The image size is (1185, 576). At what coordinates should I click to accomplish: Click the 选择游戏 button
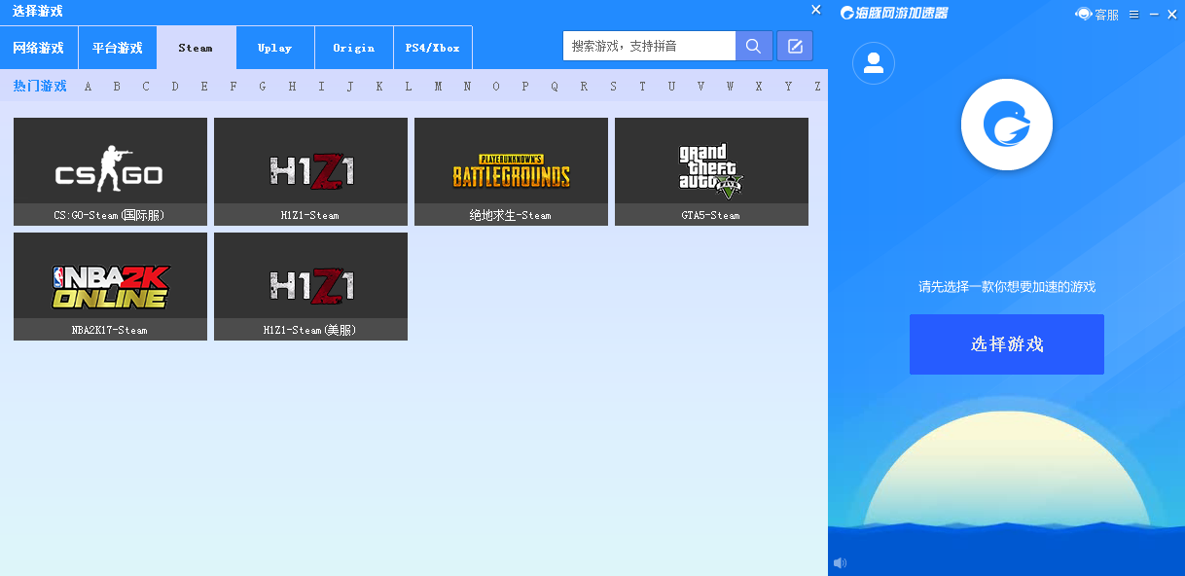[x=1006, y=344]
